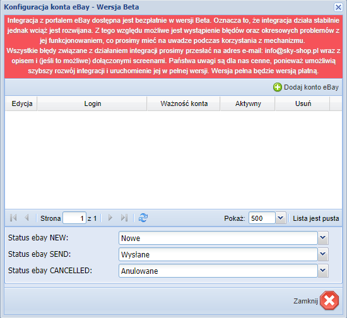Go to previous page arrow

26,218
